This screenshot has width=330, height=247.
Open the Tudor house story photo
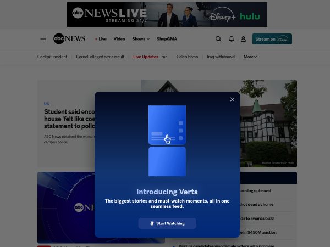click(x=268, y=123)
